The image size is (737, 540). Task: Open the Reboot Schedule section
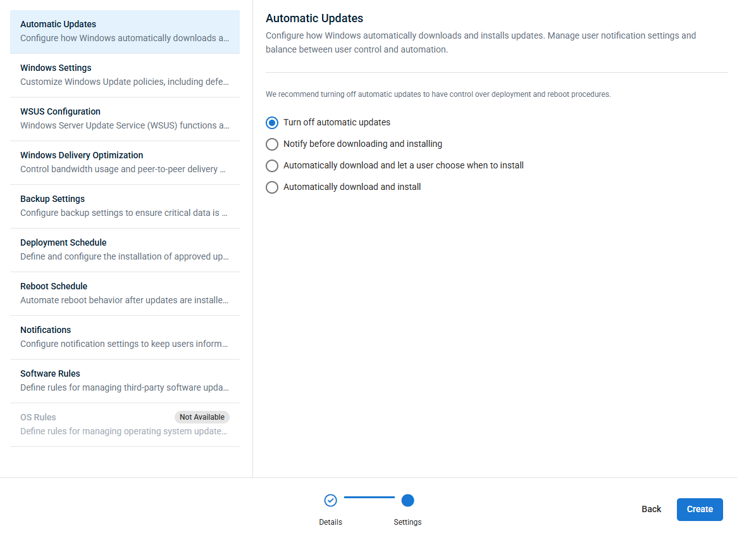point(125,294)
